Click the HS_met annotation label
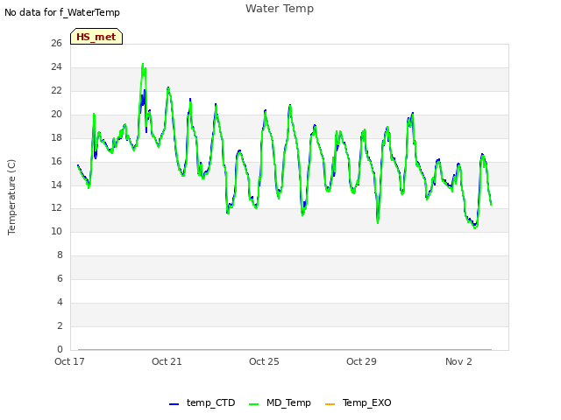The height and width of the screenshot is (420, 561). pyautogui.click(x=96, y=37)
